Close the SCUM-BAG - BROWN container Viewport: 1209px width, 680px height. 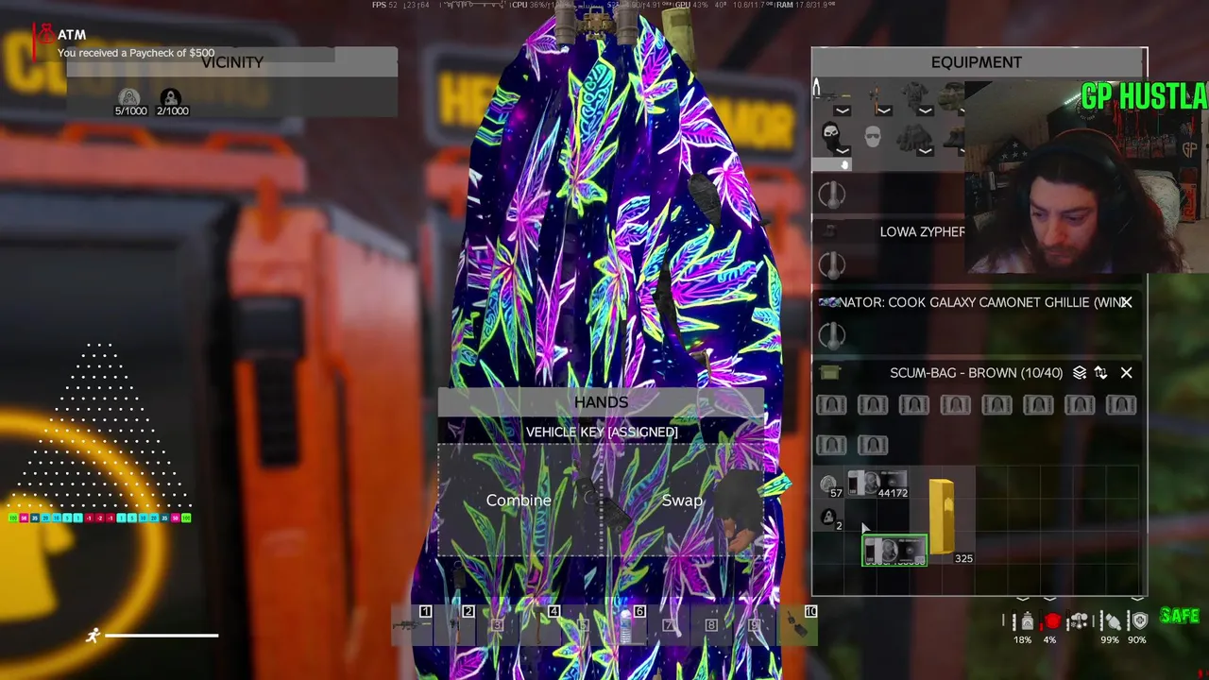(x=1126, y=373)
